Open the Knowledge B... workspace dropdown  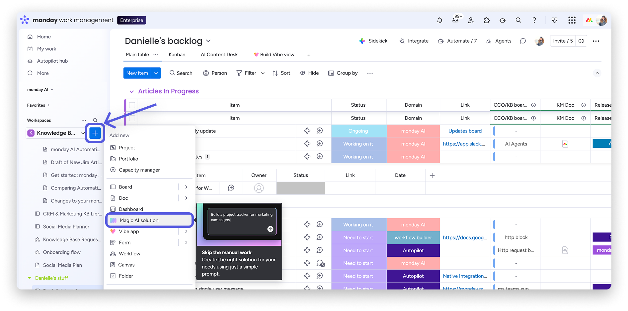click(x=83, y=133)
